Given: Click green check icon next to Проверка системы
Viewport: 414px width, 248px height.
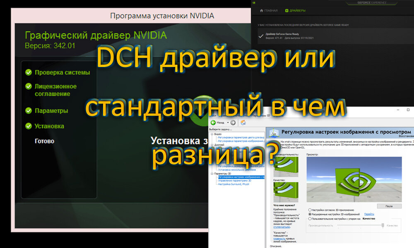Looking at the screenshot, I should (29, 72).
